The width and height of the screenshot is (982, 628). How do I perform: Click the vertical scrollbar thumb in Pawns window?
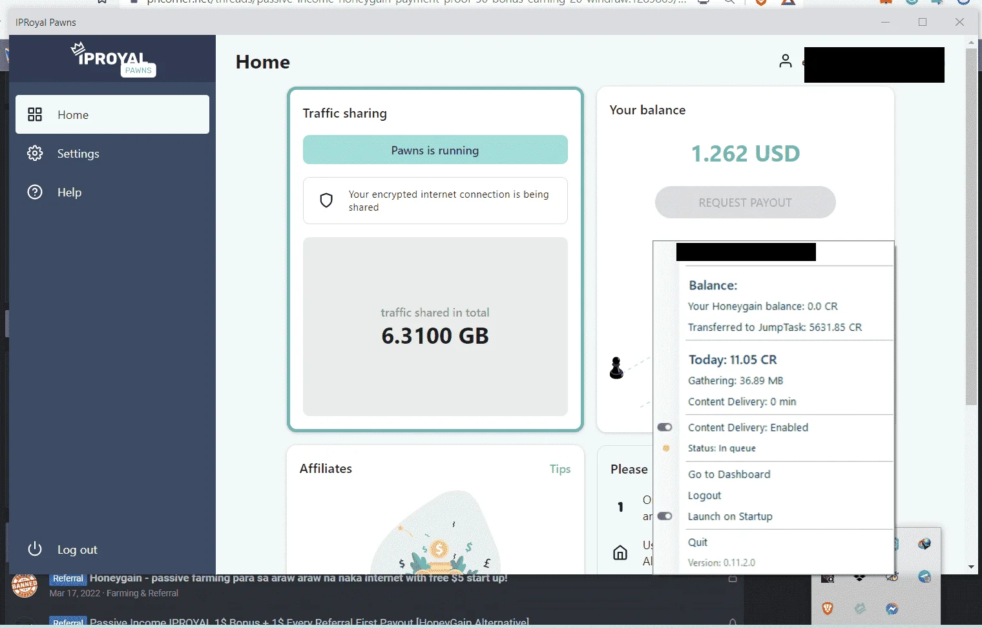tap(971, 226)
